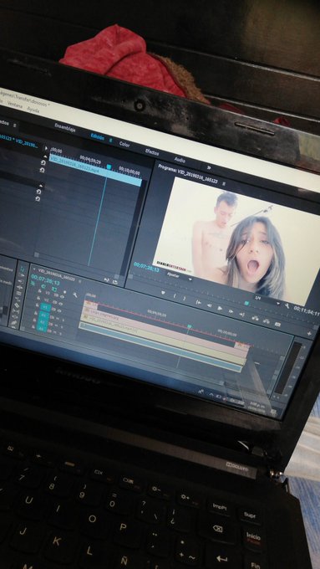This screenshot has width=320, height=569.
Task: Expand the workspace overflow chevrons
Action: [209, 167]
